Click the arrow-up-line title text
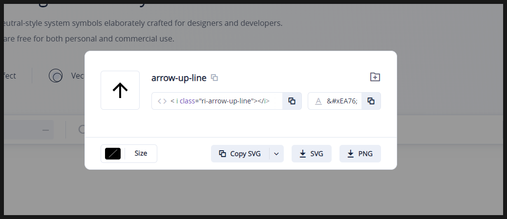The height and width of the screenshot is (219, 507). pos(179,78)
